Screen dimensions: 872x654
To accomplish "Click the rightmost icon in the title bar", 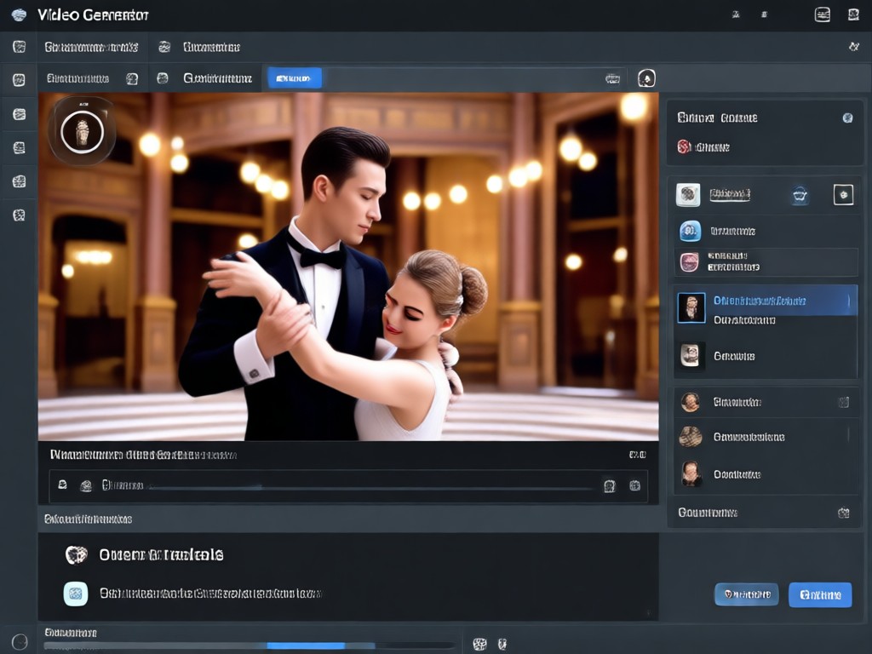I will pos(853,15).
